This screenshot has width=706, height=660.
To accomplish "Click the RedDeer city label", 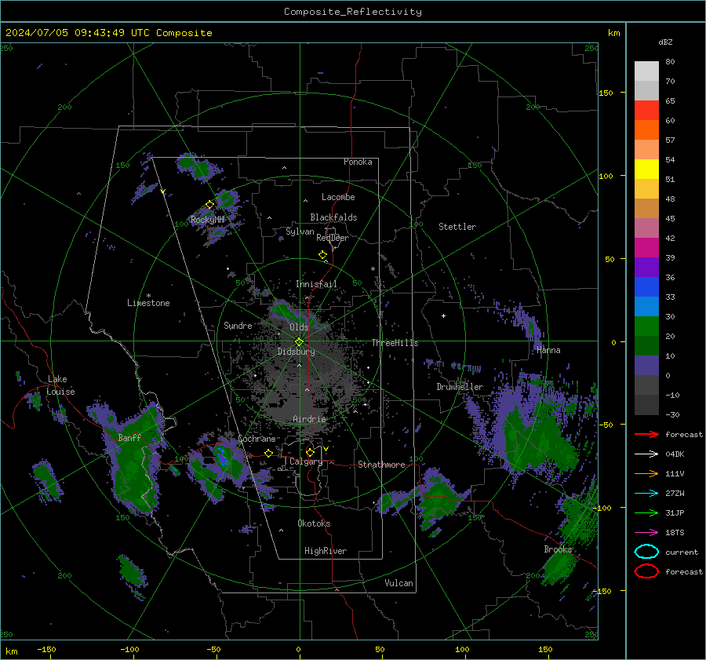I will 333,238.
